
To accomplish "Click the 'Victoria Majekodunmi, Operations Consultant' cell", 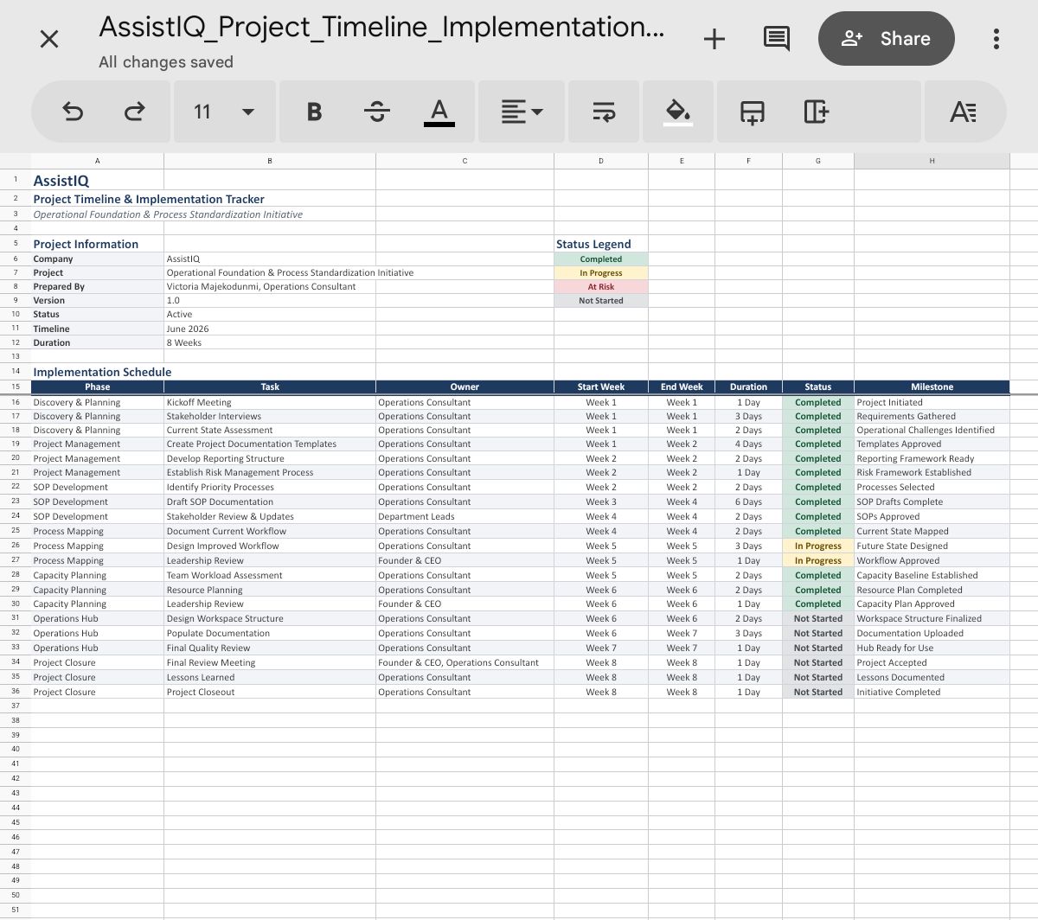I will [270, 286].
